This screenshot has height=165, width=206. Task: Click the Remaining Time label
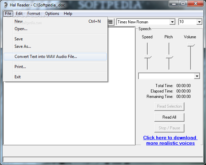coord(160,97)
